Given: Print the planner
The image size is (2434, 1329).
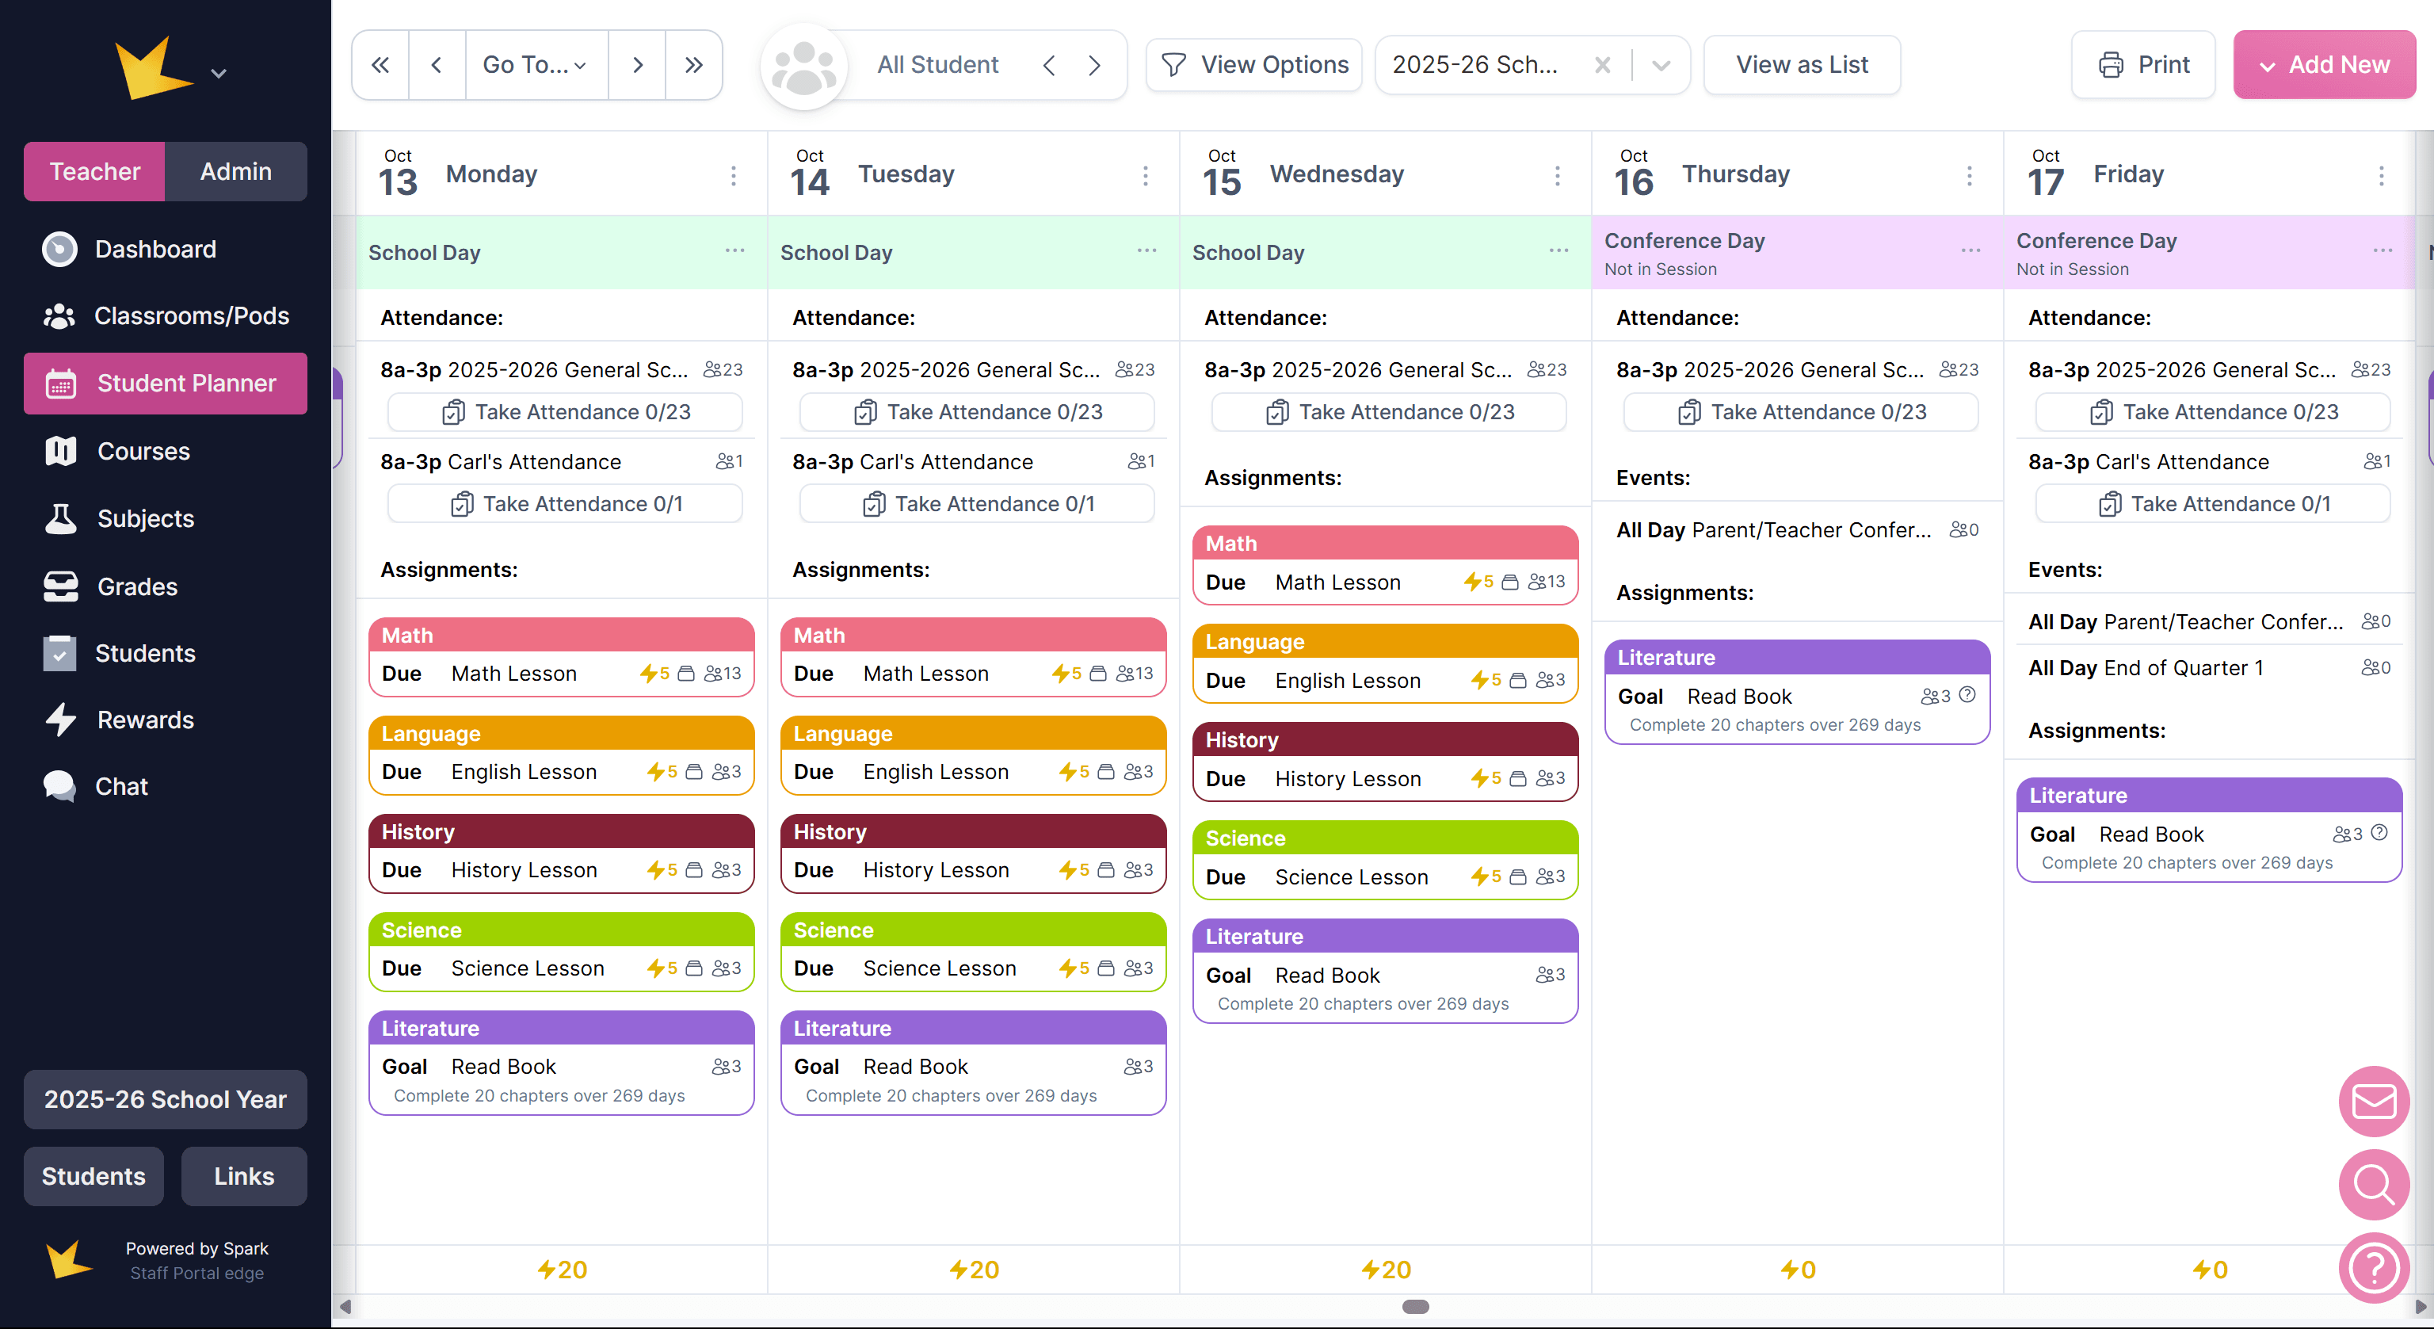Looking at the screenshot, I should [x=2143, y=64].
